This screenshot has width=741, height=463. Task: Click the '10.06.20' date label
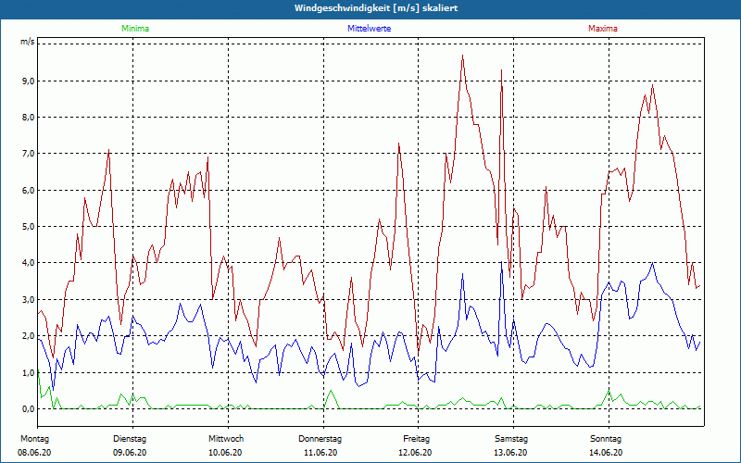click(x=225, y=453)
